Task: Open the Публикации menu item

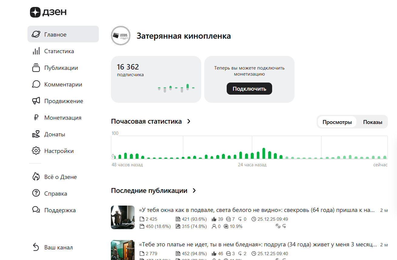Action: point(63,68)
